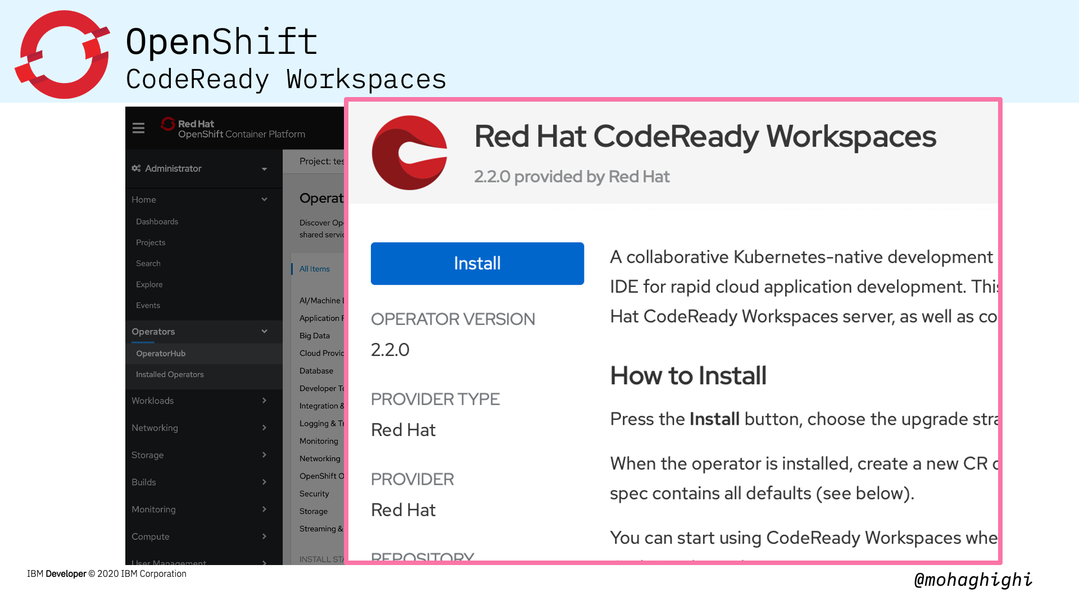1079x606 pixels.
Task: Click the 'How to Install' heading
Action: pos(688,376)
